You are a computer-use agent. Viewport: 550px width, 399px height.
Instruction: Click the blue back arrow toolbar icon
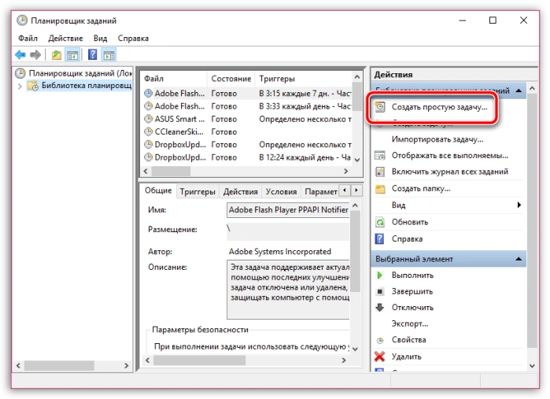[x=20, y=55]
